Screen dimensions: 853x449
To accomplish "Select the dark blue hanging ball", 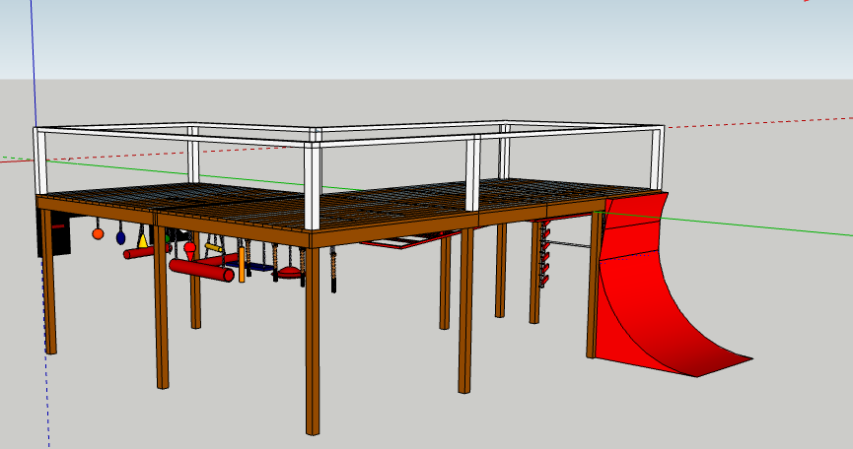I will coord(120,237).
